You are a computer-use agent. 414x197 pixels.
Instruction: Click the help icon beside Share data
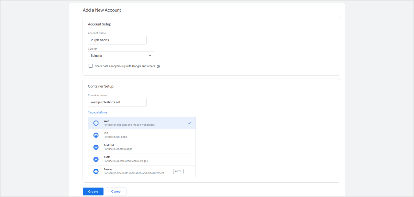[158, 66]
